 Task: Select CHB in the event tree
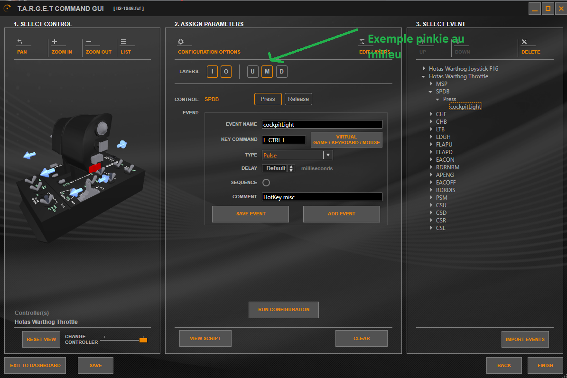click(441, 122)
